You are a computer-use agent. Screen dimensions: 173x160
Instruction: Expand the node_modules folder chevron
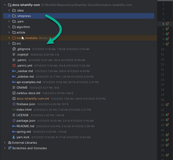tap(9, 38)
